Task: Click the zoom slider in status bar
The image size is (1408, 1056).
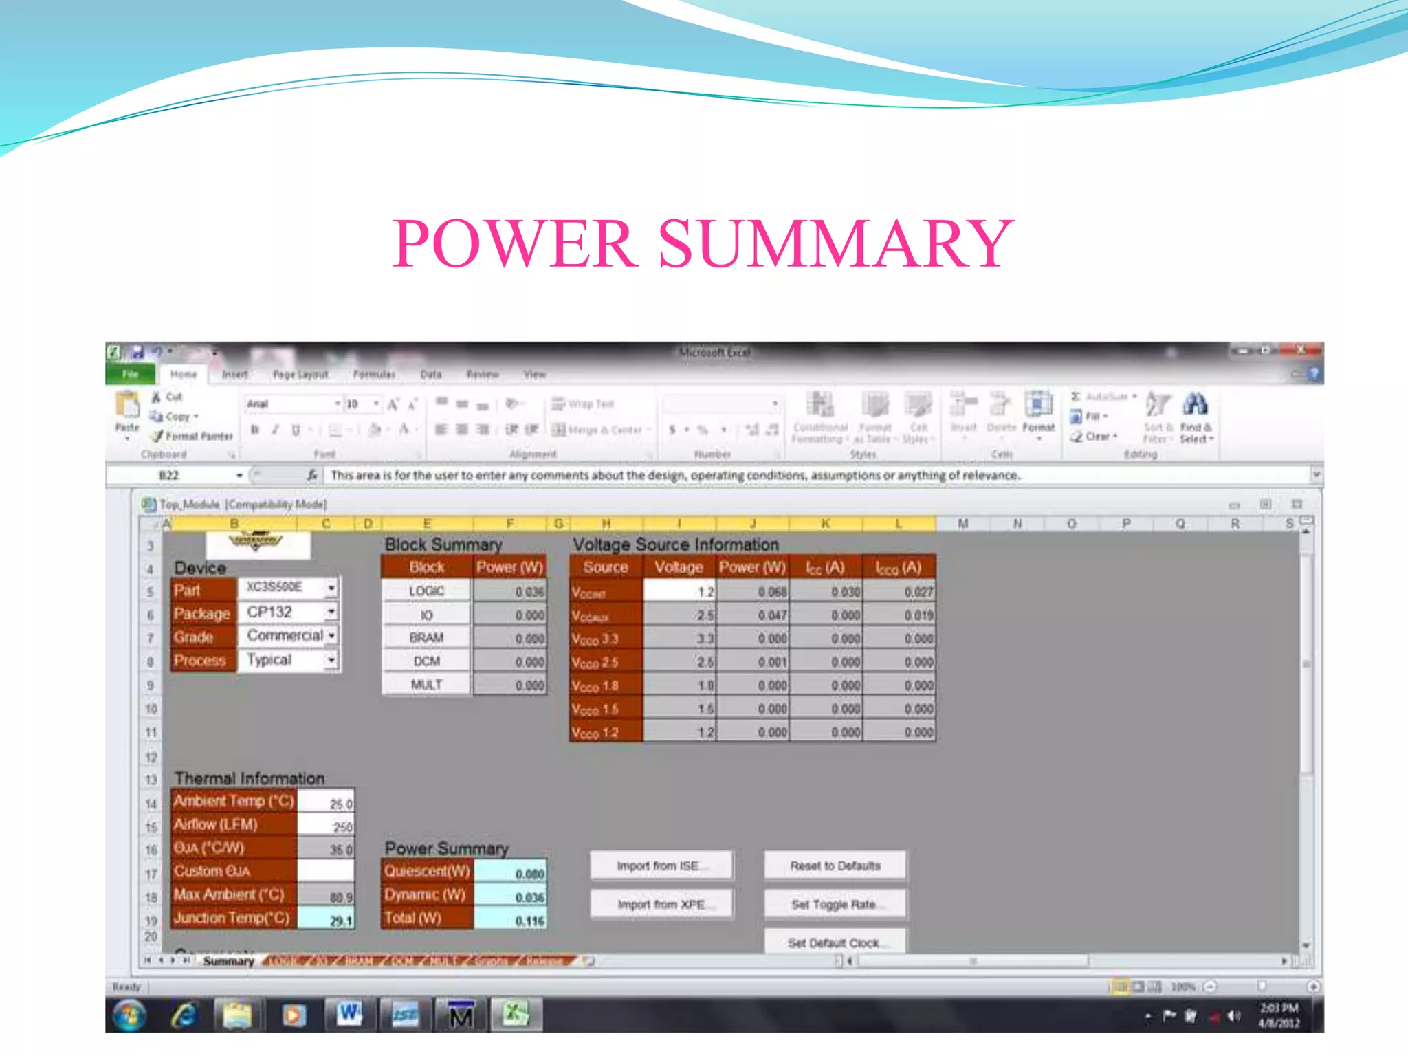Action: click(x=1262, y=987)
